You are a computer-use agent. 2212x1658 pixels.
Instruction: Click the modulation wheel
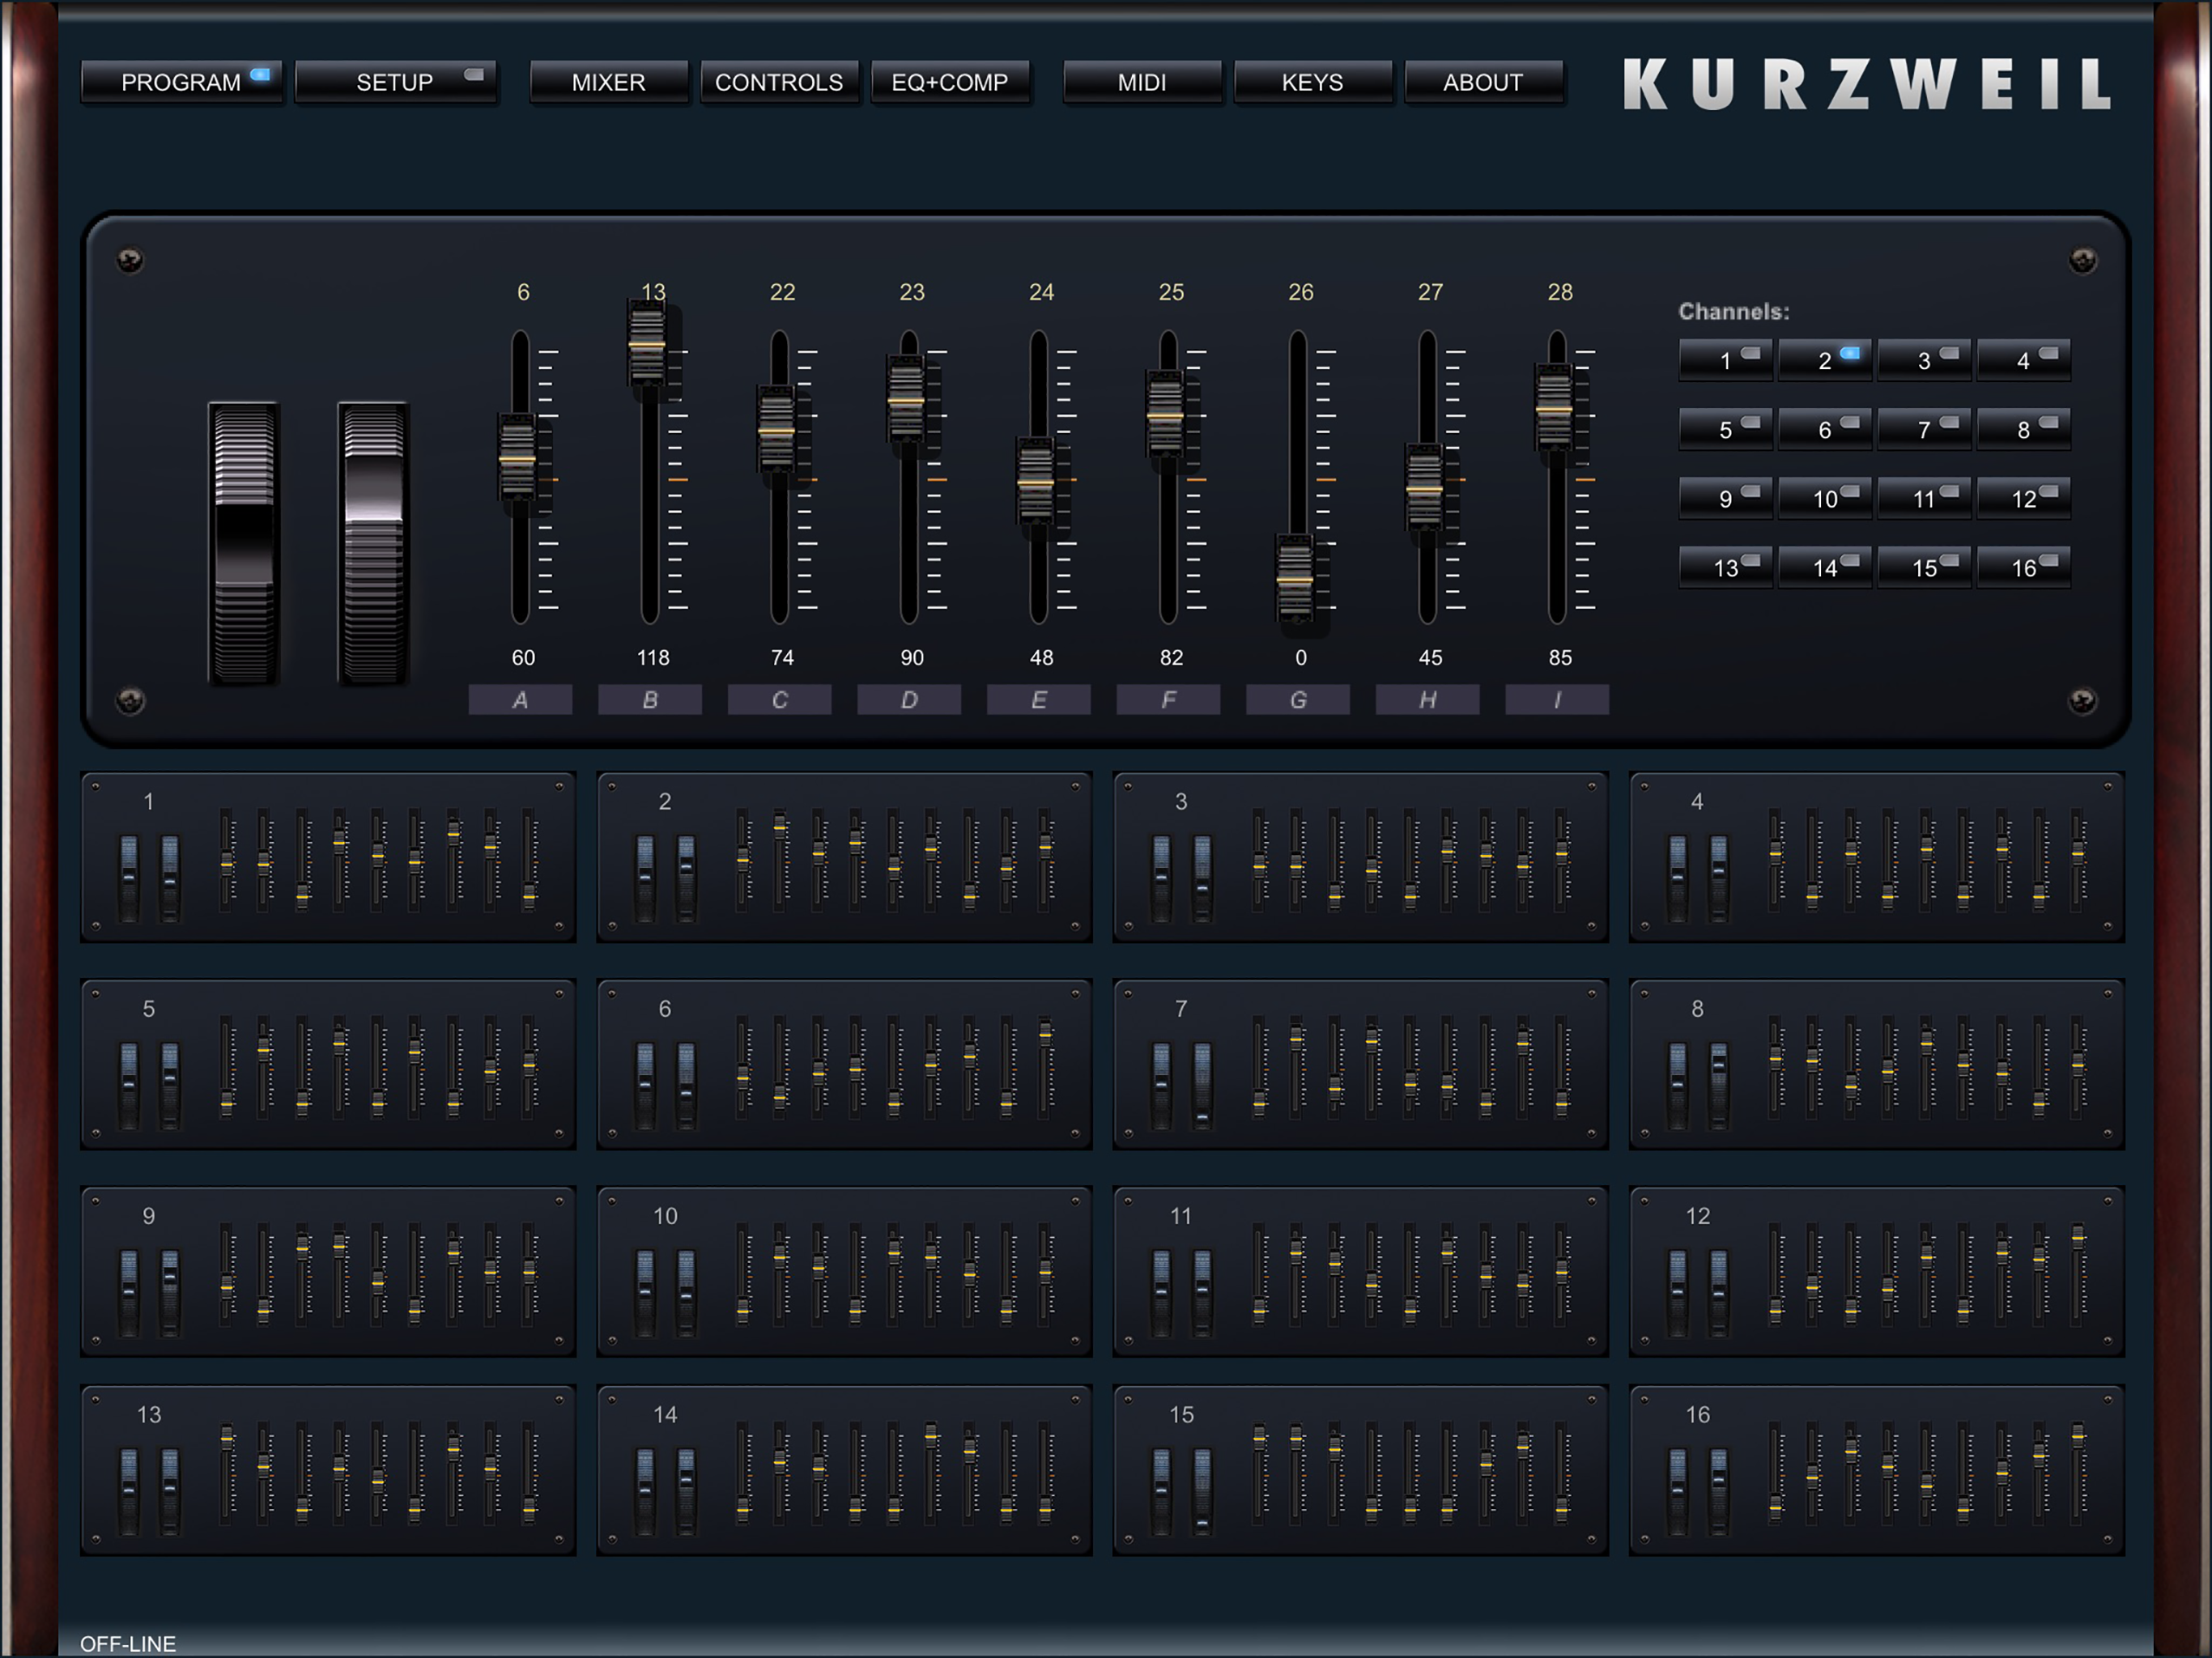click(373, 543)
